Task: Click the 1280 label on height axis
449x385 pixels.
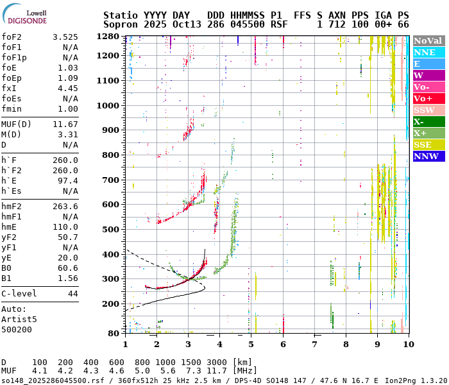Action: (108, 37)
